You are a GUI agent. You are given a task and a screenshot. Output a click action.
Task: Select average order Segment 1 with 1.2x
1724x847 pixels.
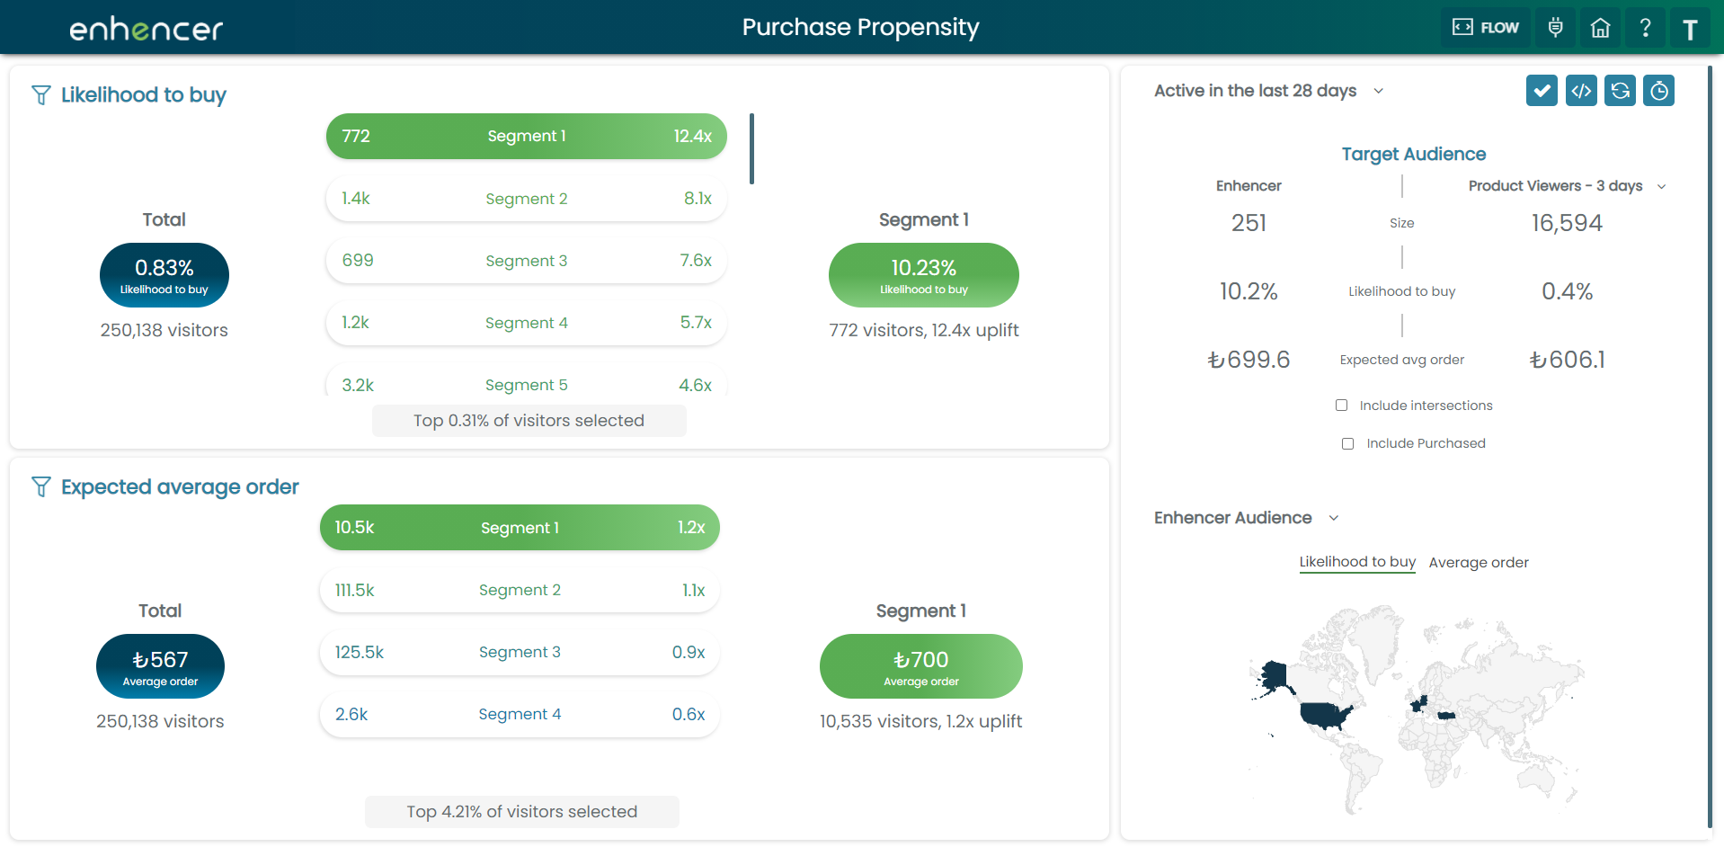(520, 528)
